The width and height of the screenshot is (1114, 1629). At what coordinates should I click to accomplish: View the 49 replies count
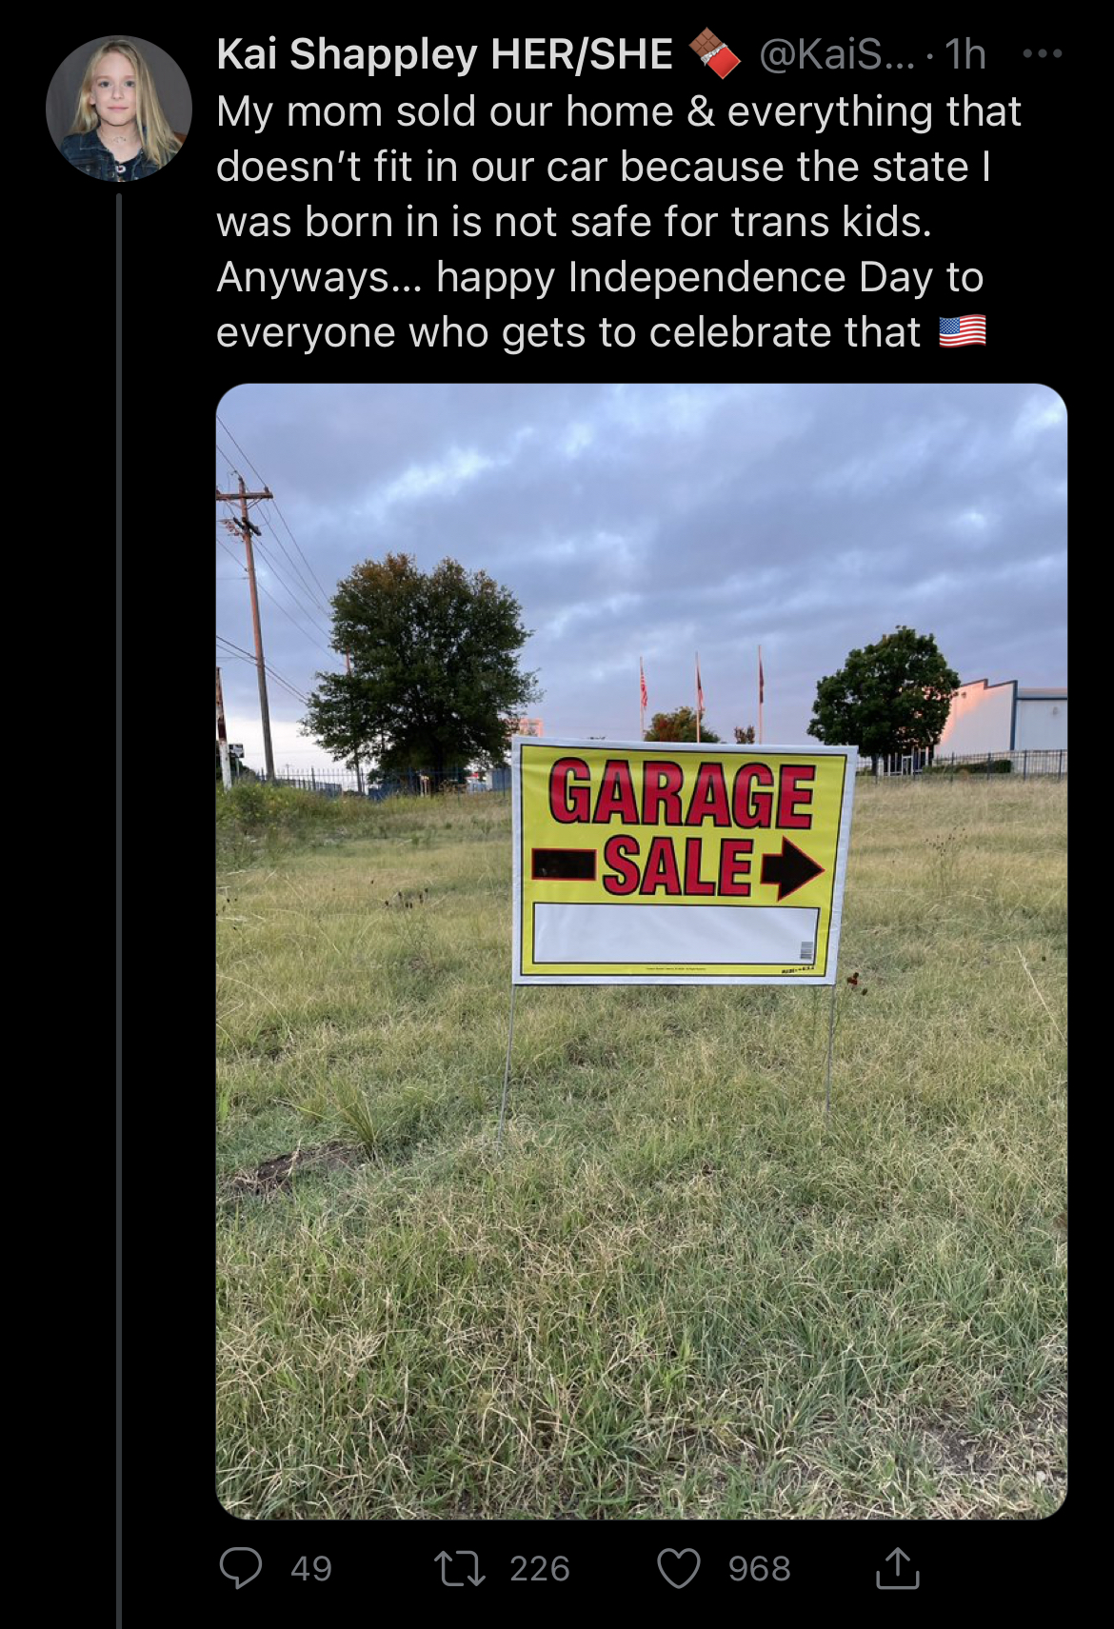pyautogui.click(x=311, y=1568)
